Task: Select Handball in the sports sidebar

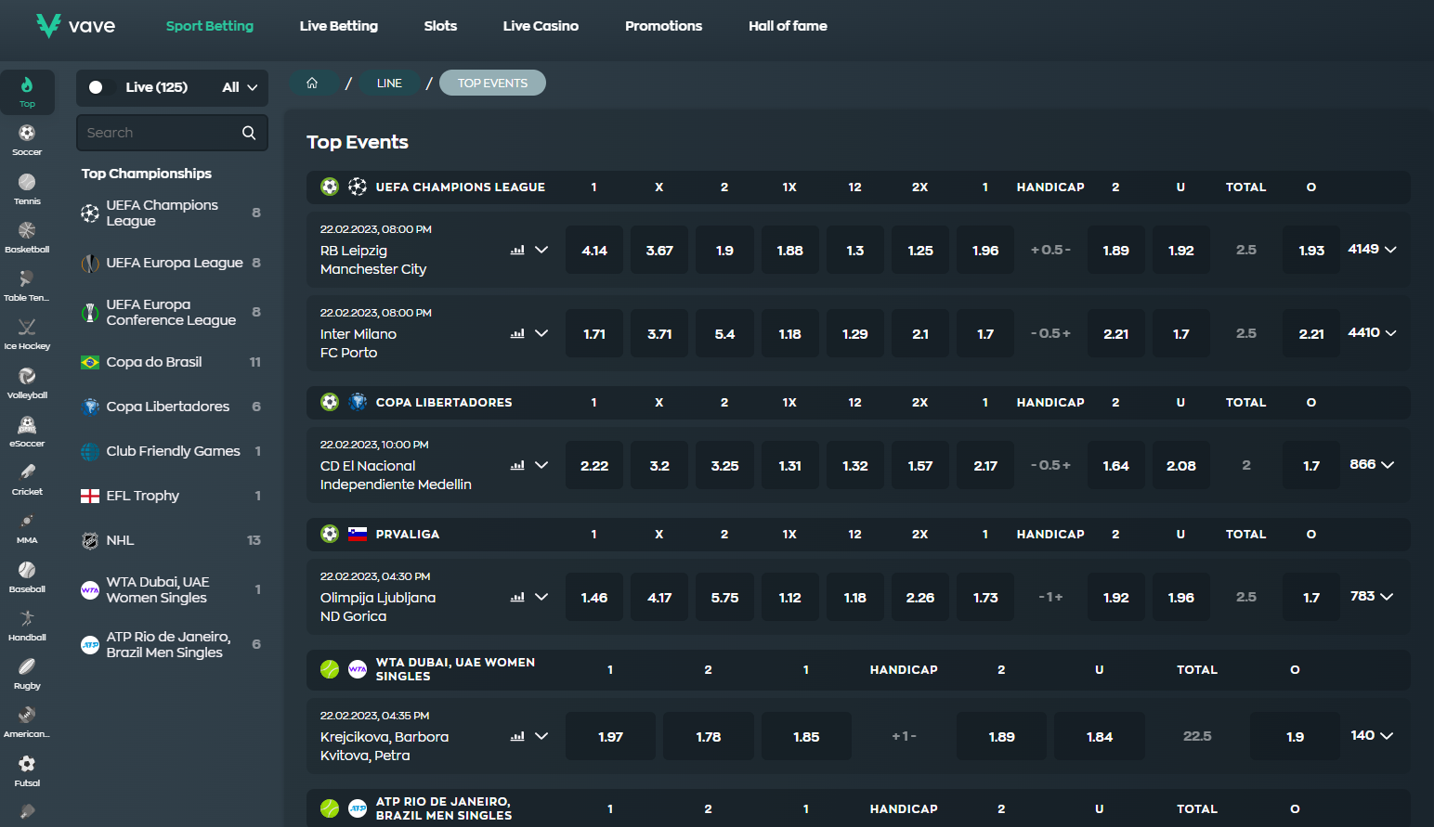Action: pyautogui.click(x=27, y=625)
